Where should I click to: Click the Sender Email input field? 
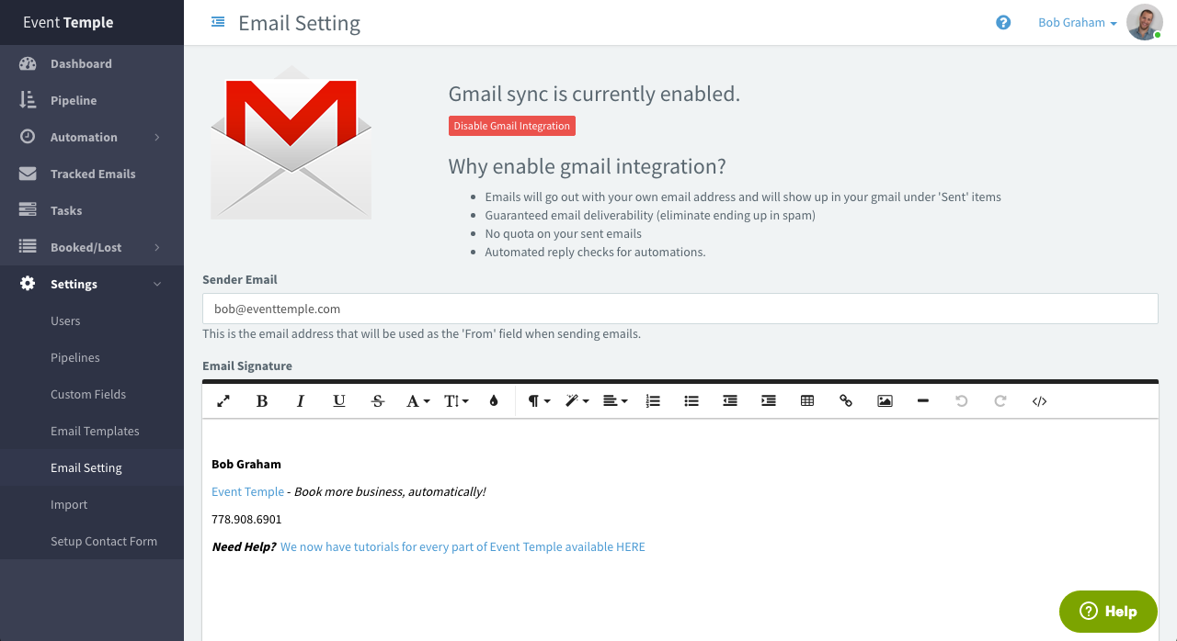tap(680, 309)
